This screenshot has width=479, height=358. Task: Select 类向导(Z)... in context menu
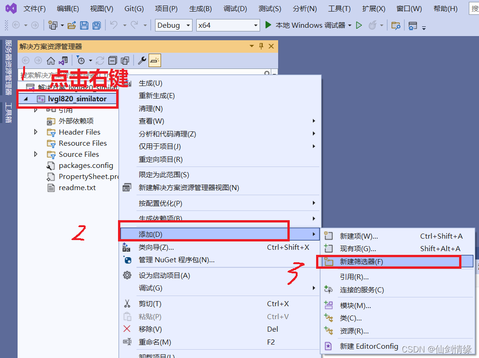220,247
